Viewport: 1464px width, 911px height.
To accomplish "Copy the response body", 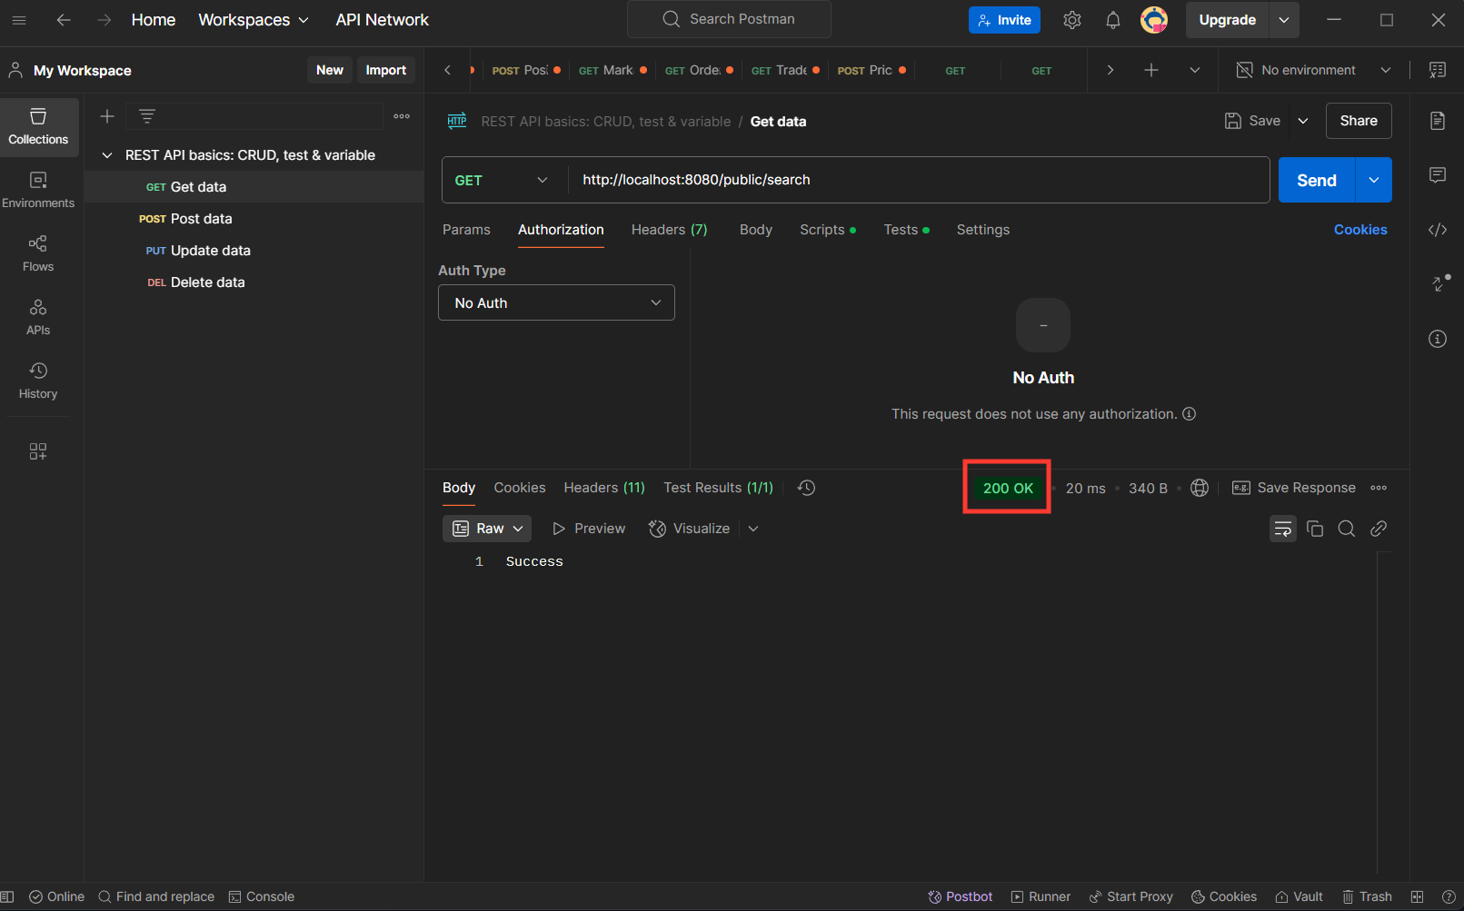I will pyautogui.click(x=1315, y=529).
